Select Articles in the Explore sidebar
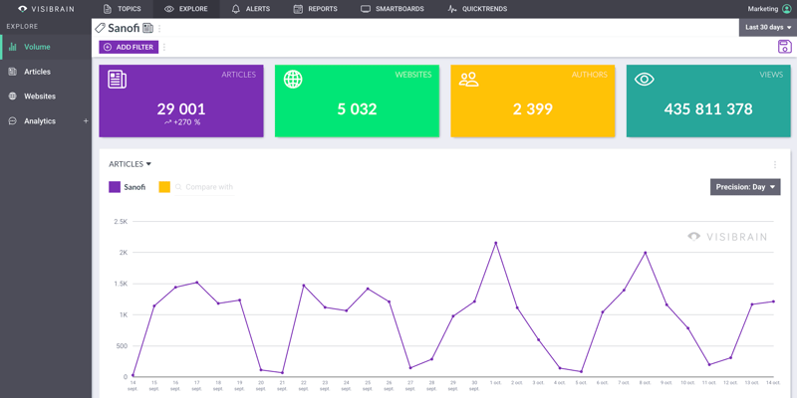The width and height of the screenshot is (797, 398). click(x=37, y=72)
